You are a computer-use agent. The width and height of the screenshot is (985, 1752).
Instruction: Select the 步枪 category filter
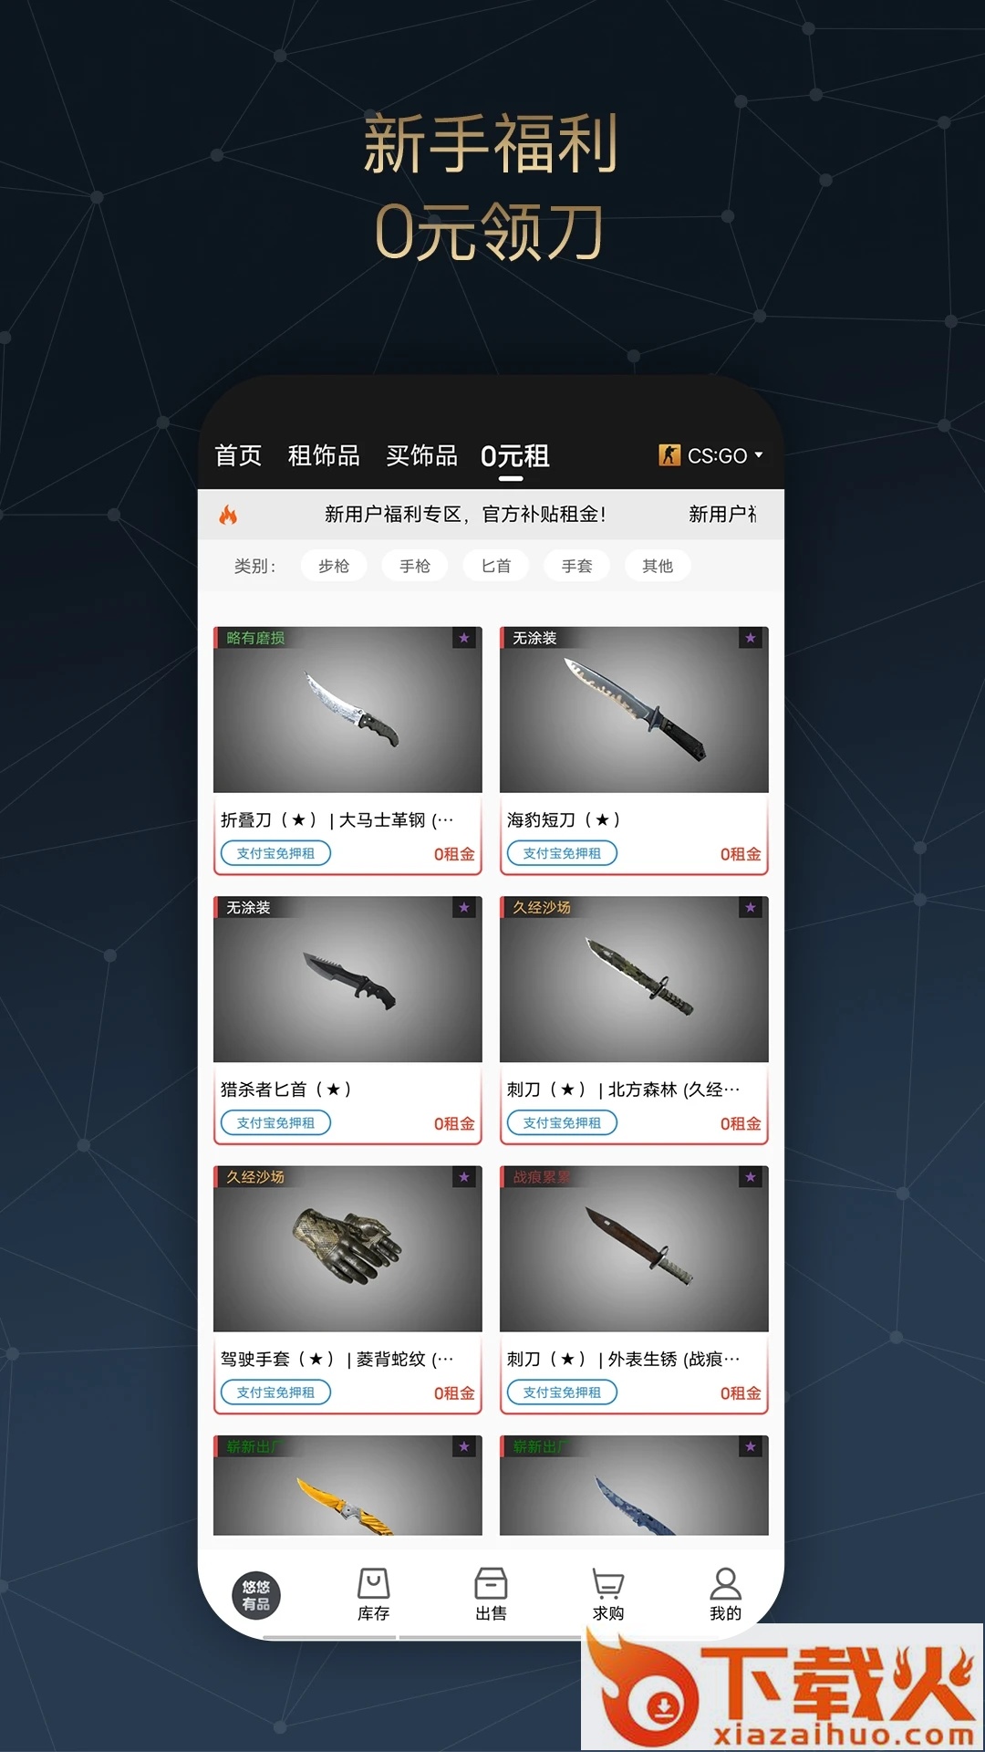click(334, 566)
